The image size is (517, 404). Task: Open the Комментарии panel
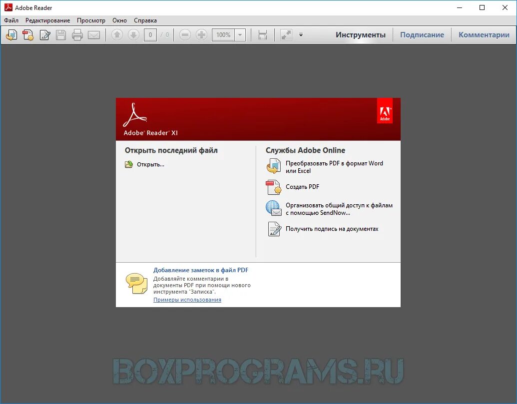coord(484,35)
